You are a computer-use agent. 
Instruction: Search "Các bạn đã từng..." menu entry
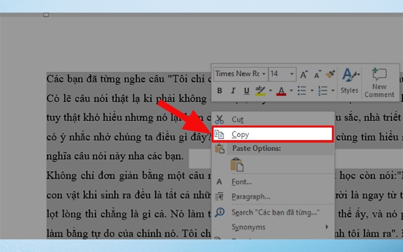(x=273, y=212)
